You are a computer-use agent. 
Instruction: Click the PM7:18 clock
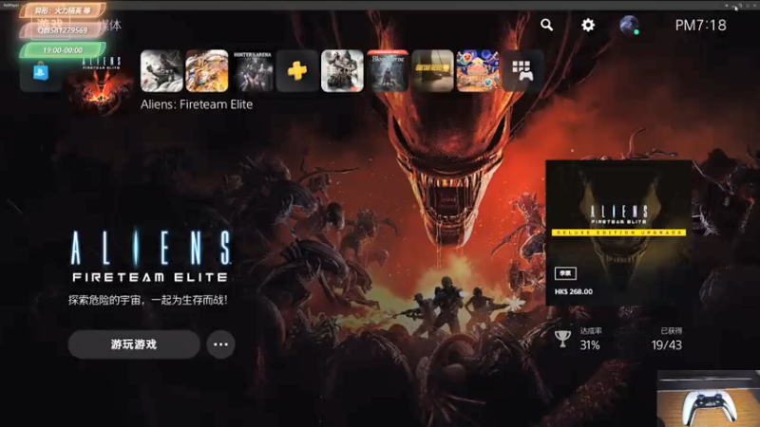pos(700,26)
